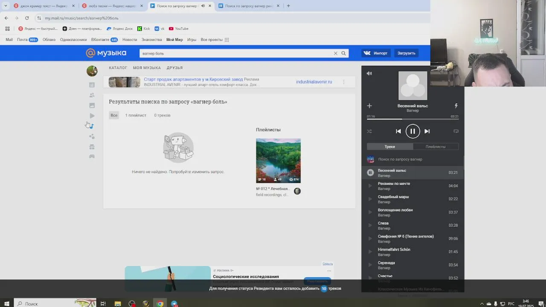Open the Яндекс Диск bookmark
The image size is (546, 307).
[x=119, y=29]
